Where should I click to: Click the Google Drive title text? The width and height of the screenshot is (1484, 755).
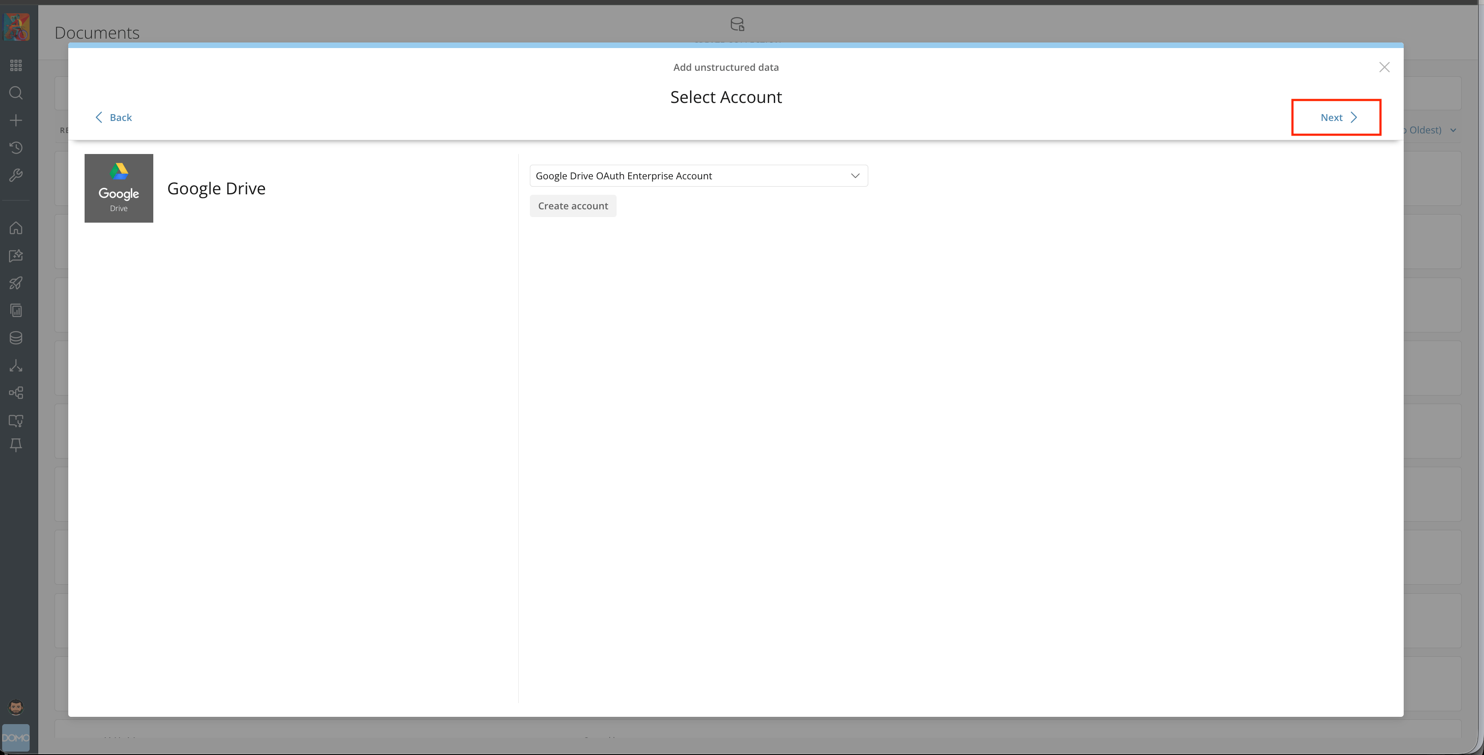tap(216, 188)
